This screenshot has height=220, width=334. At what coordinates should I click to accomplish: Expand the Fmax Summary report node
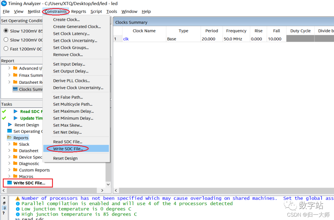9,75
